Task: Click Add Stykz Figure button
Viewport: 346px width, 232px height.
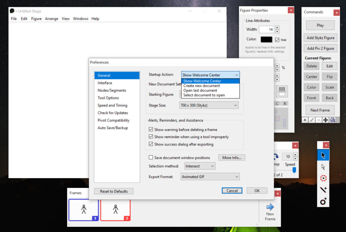Action: coord(320,38)
